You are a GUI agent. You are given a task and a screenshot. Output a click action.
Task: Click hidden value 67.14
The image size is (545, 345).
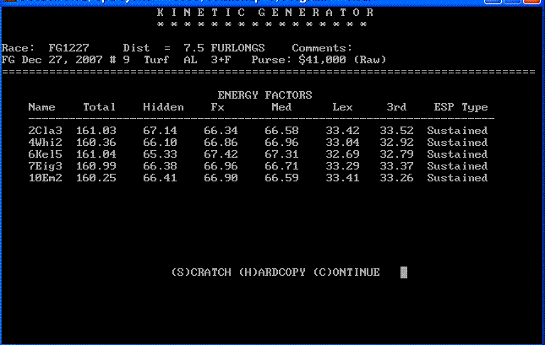160,131
